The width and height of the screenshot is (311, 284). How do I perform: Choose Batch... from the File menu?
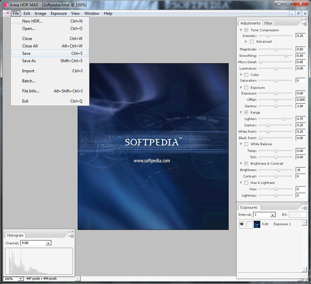[50, 81]
